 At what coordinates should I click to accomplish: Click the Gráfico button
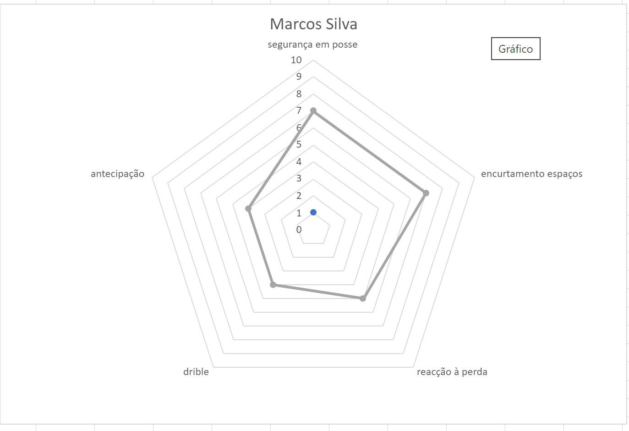515,49
